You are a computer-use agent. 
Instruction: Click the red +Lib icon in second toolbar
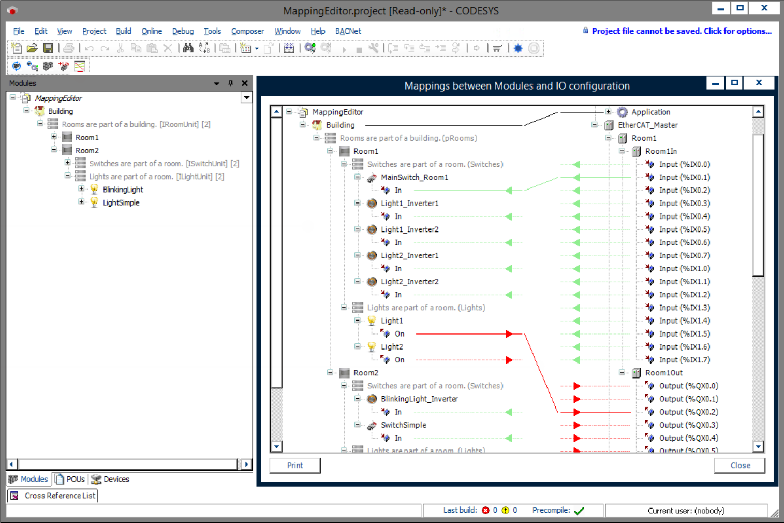pyautogui.click(x=64, y=66)
